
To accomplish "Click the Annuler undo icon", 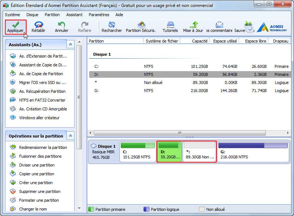I will click(x=62, y=25).
